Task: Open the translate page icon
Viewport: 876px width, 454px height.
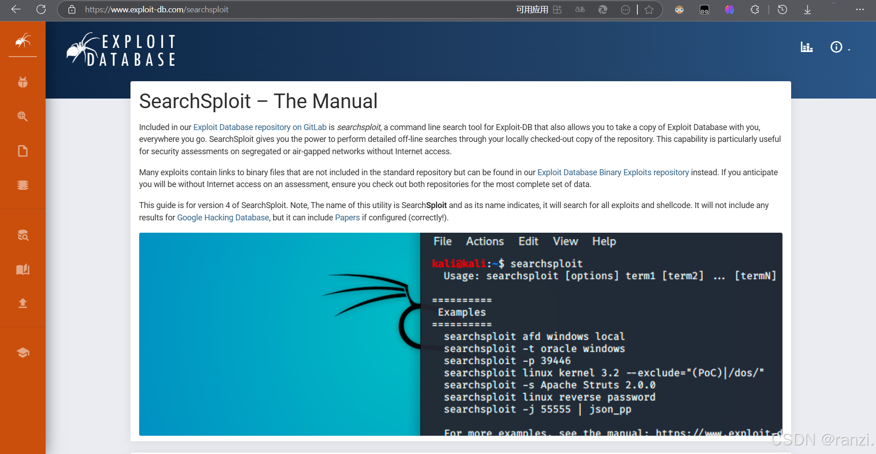Action: tap(580, 10)
